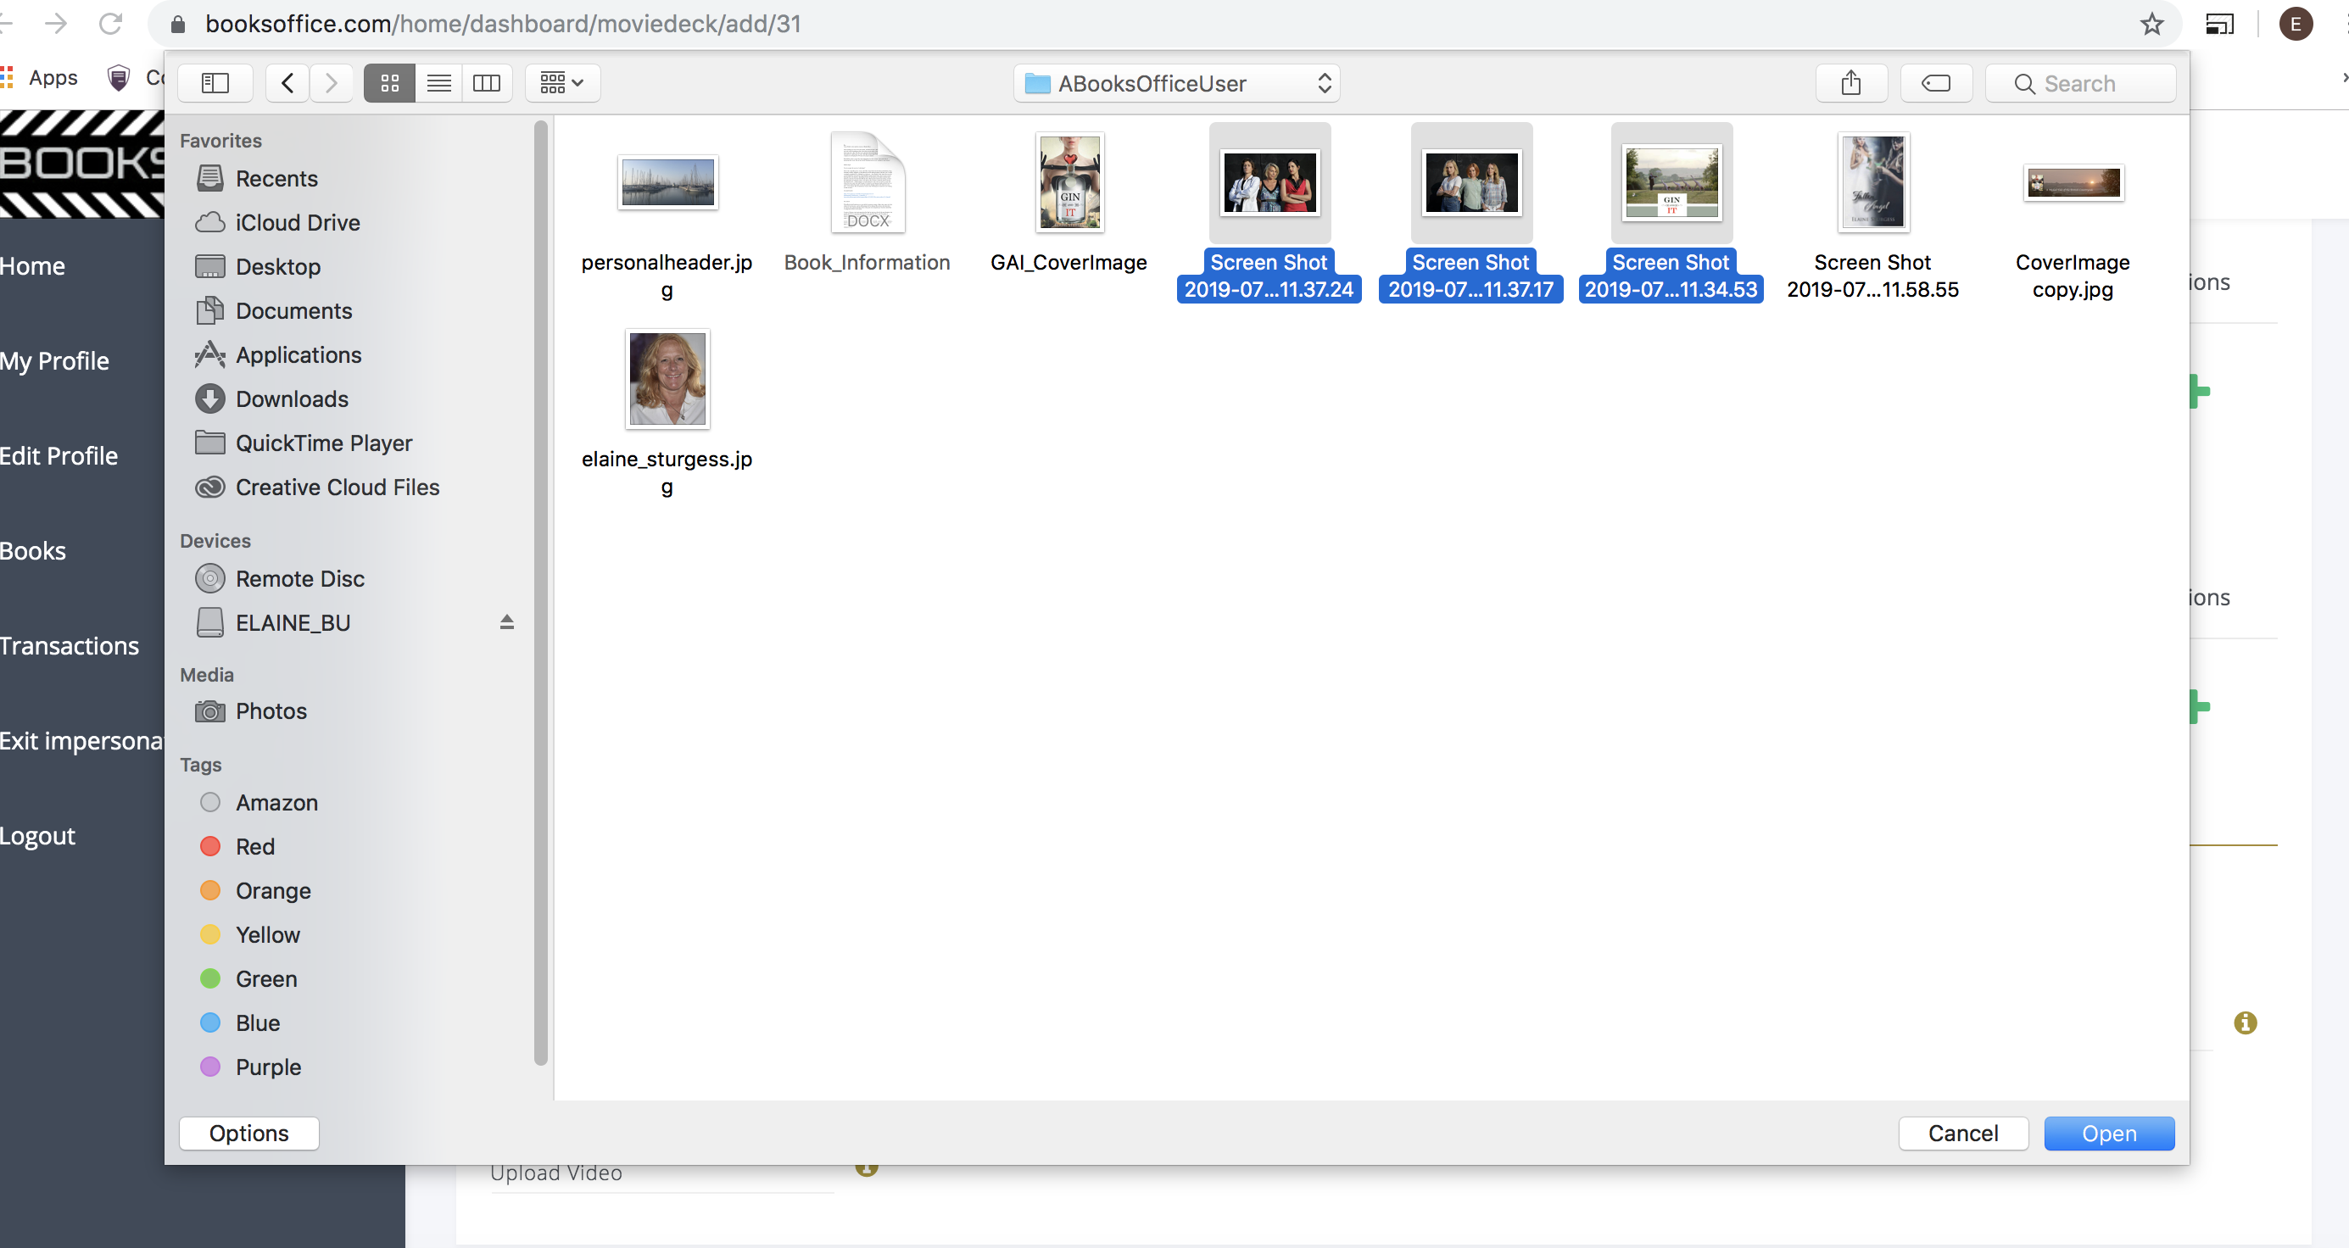Click Exit impersonation in BooksOffice sidebar
The width and height of the screenshot is (2349, 1248).
point(82,740)
